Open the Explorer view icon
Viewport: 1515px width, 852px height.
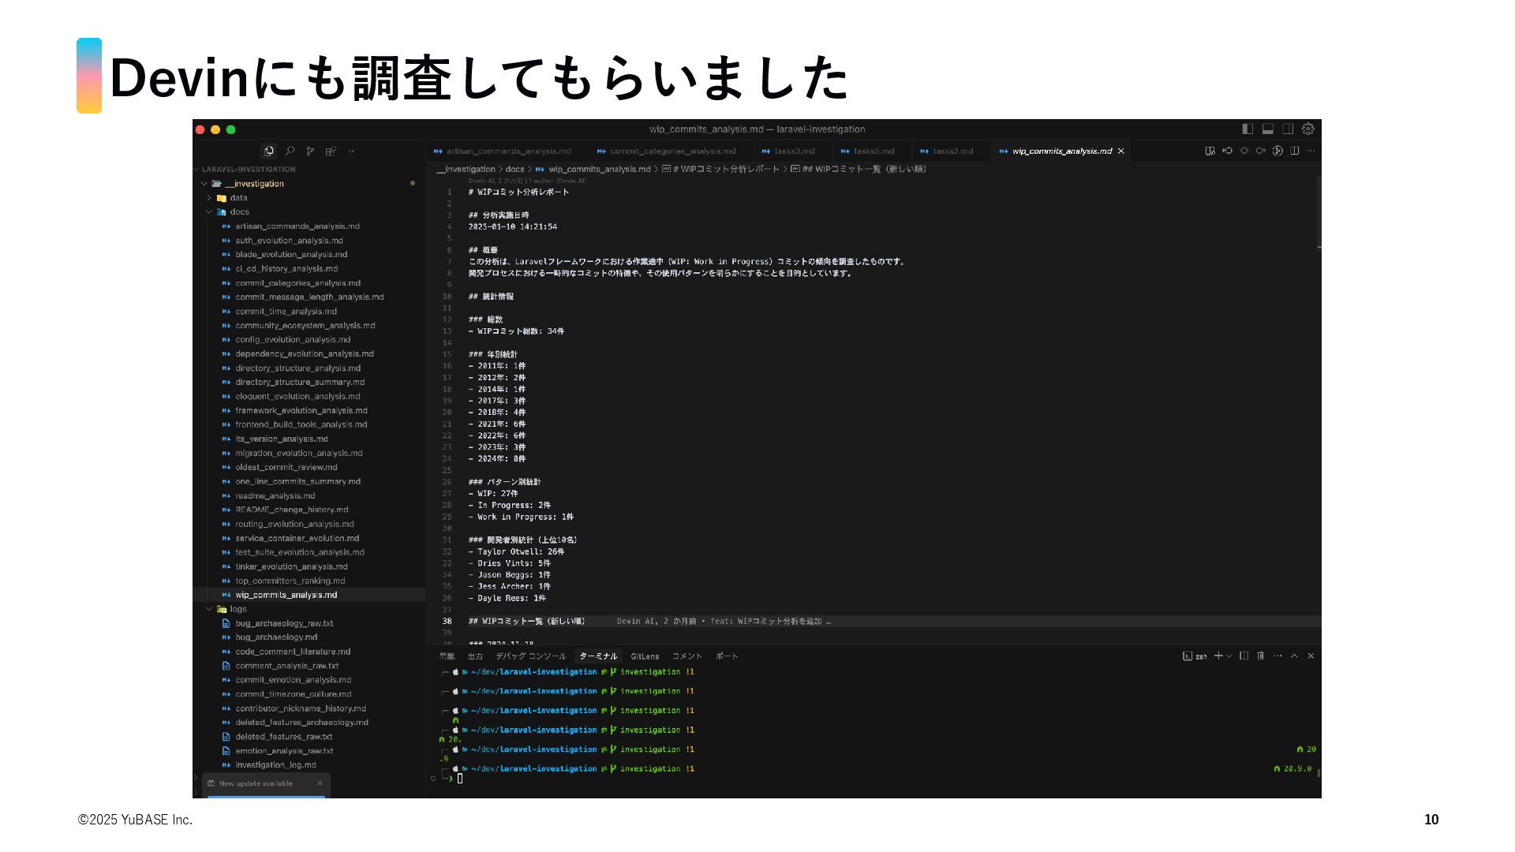coord(269,151)
